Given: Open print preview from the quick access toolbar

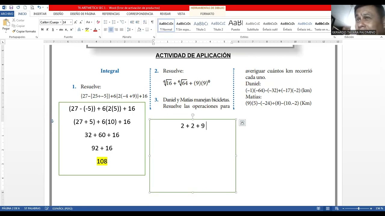Looking at the screenshot, I should (x=32, y=7).
